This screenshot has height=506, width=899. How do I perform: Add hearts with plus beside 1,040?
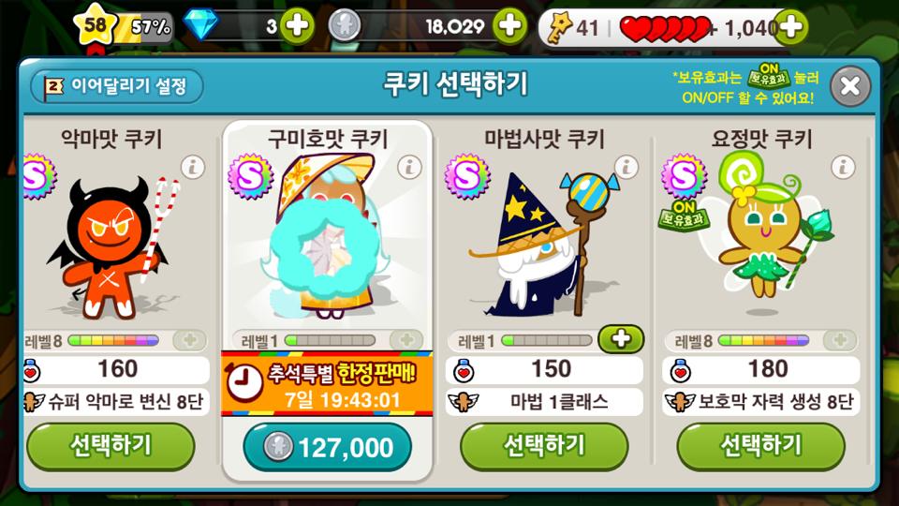click(x=791, y=26)
